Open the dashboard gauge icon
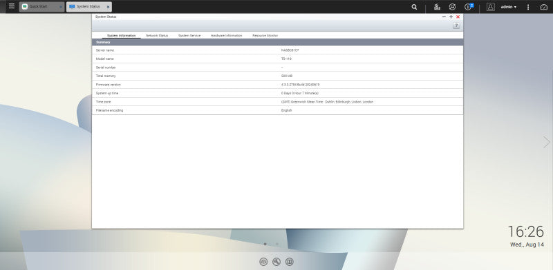This screenshot has height=270, width=553. 544,7
